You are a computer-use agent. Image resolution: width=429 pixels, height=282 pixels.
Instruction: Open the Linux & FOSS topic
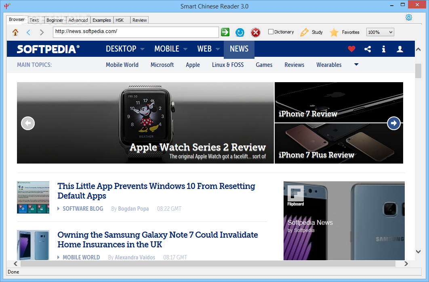coord(228,65)
